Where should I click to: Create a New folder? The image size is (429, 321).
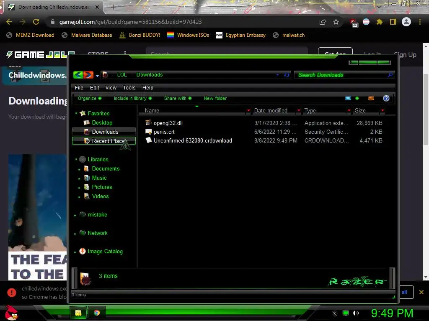click(215, 98)
